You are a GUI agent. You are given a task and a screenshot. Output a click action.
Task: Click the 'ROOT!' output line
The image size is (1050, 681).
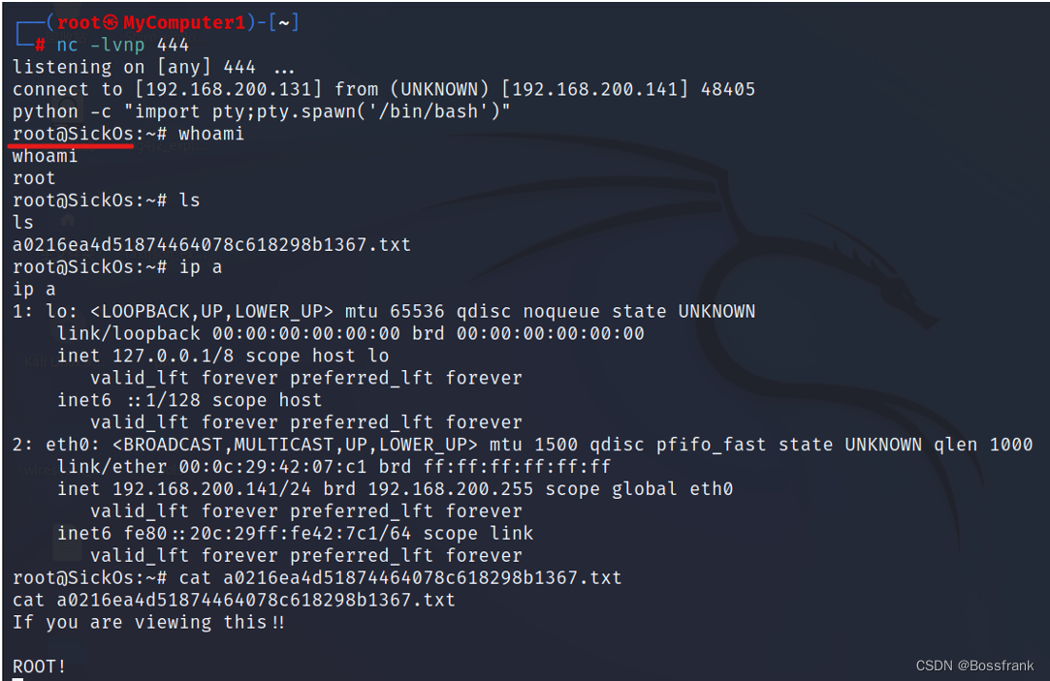click(39, 666)
